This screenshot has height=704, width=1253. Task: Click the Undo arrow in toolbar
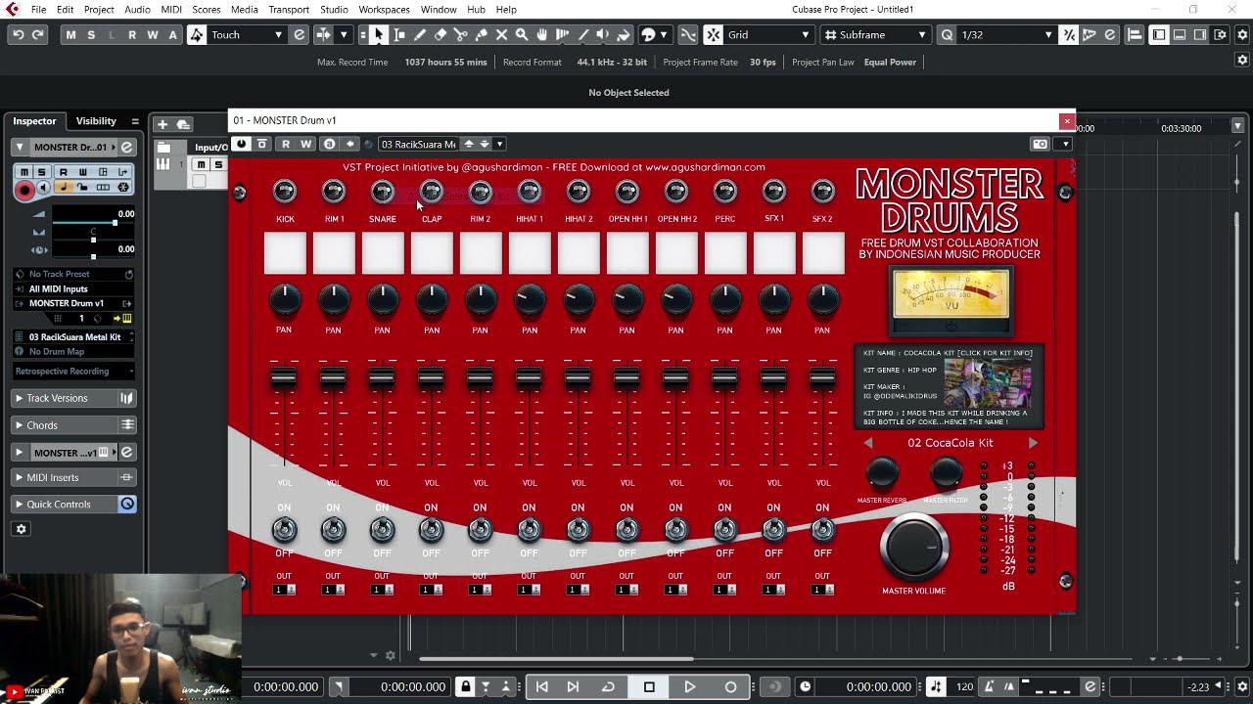18,35
